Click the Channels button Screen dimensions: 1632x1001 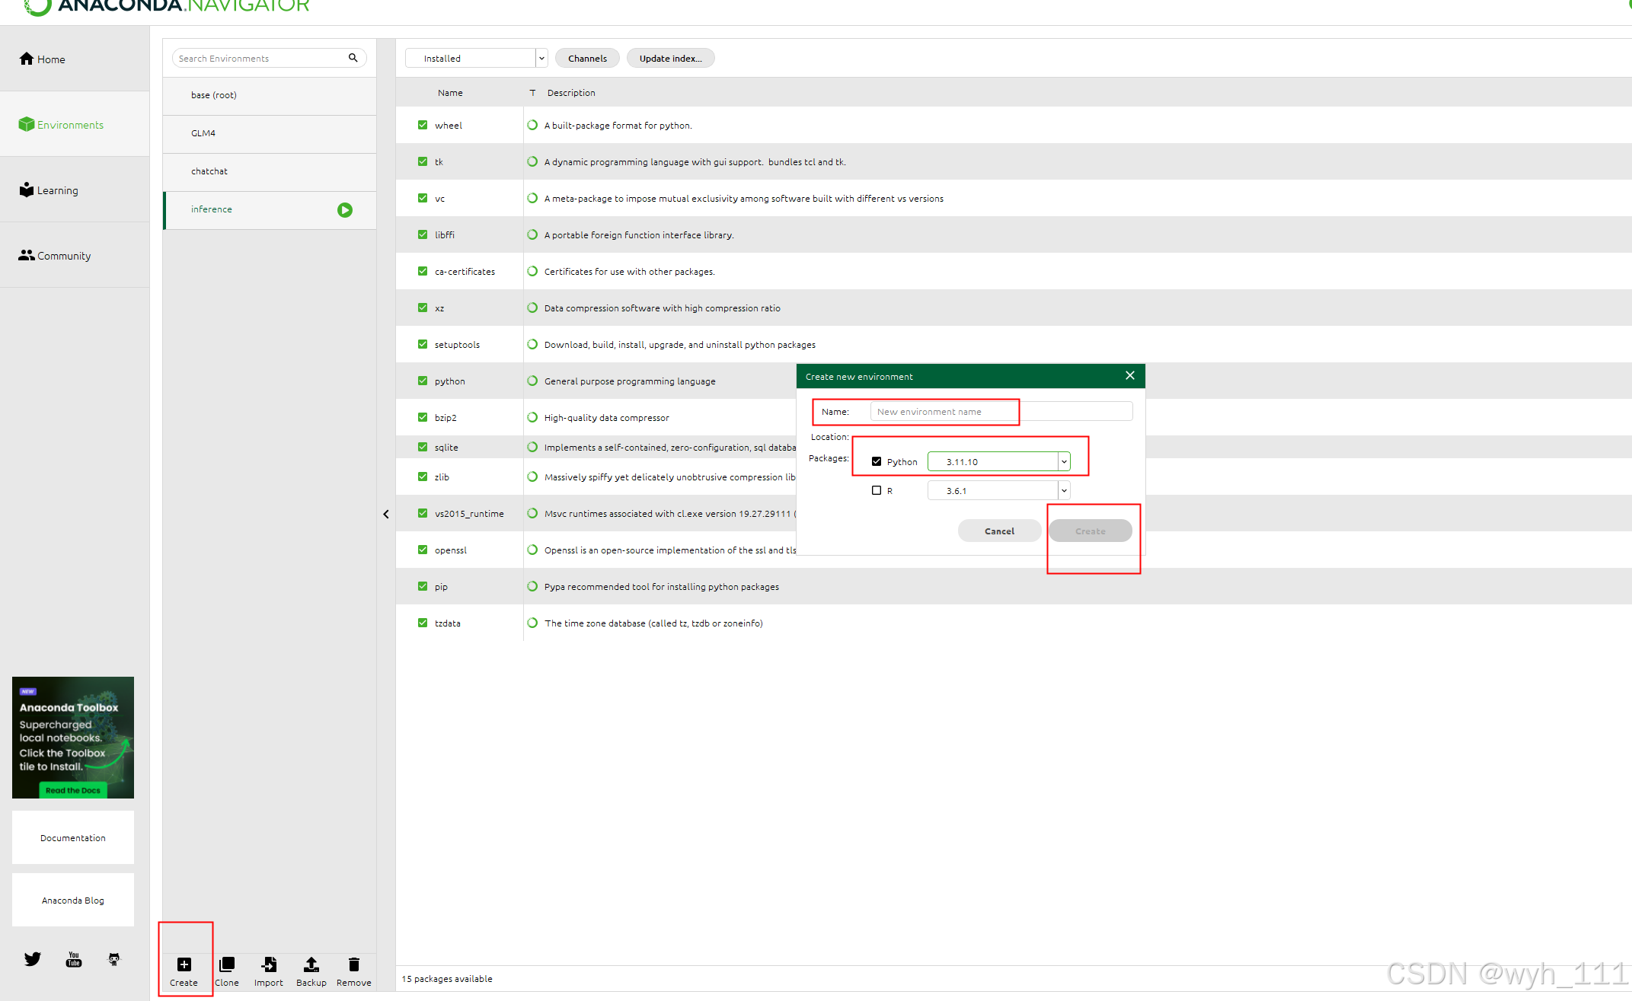(x=587, y=58)
